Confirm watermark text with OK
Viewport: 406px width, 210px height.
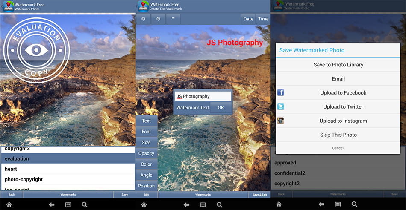point(221,108)
